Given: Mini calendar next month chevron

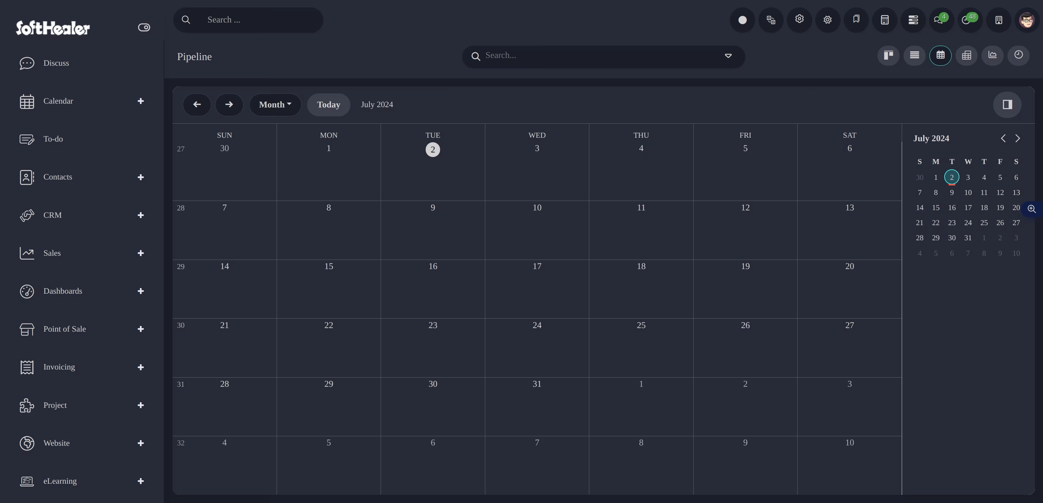Looking at the screenshot, I should (x=1017, y=138).
